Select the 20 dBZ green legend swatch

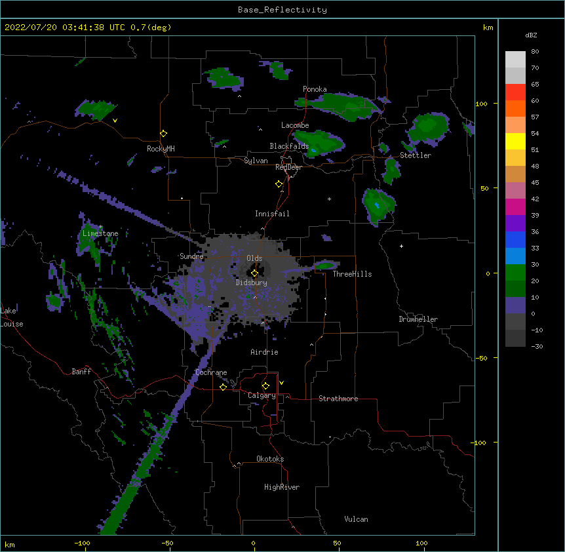click(515, 273)
